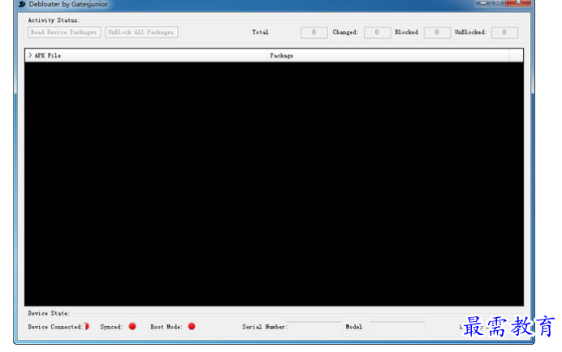Click inside the empty black package list
562x352 pixels.
click(274, 183)
